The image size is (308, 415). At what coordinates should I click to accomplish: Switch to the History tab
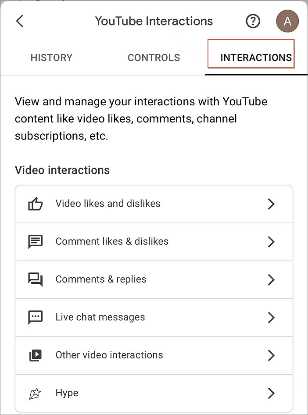(x=51, y=57)
